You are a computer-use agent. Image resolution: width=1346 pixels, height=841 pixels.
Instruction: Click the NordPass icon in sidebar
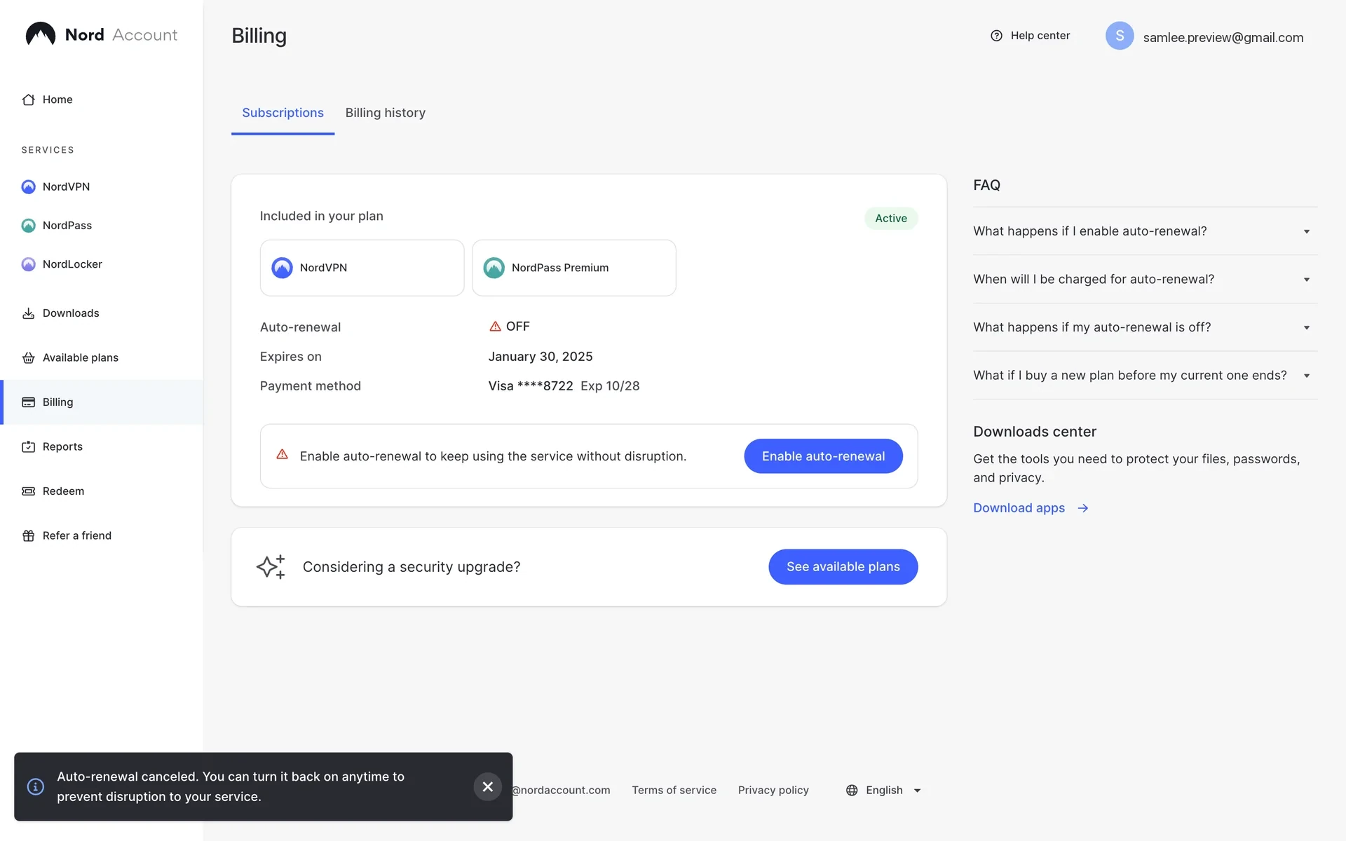(28, 226)
